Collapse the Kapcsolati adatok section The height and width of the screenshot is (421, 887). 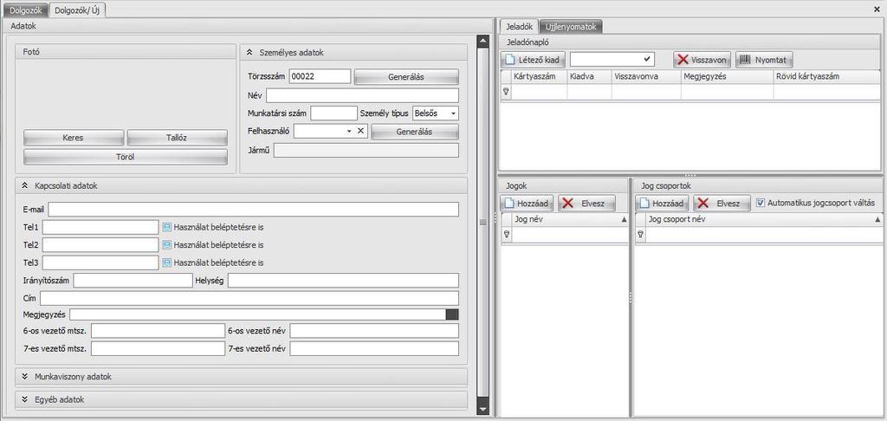[x=24, y=185]
